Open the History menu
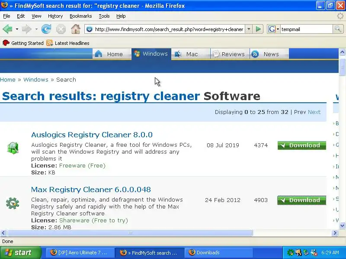Screen dimensions: 346x259 pos(55,16)
